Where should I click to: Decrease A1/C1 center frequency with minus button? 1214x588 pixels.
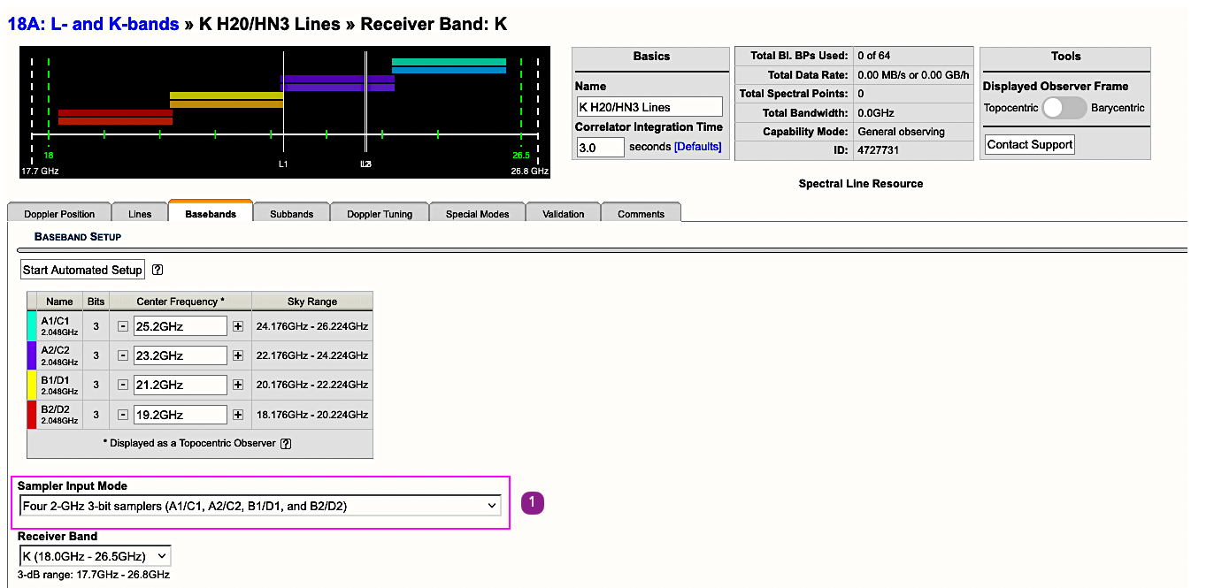123,326
